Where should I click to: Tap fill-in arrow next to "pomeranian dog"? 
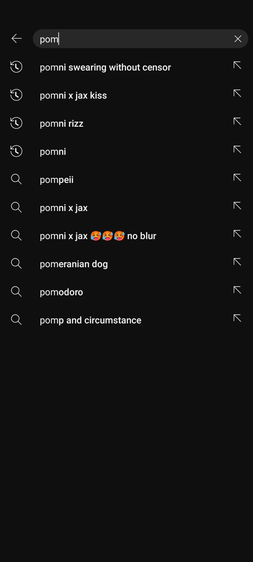(x=237, y=262)
